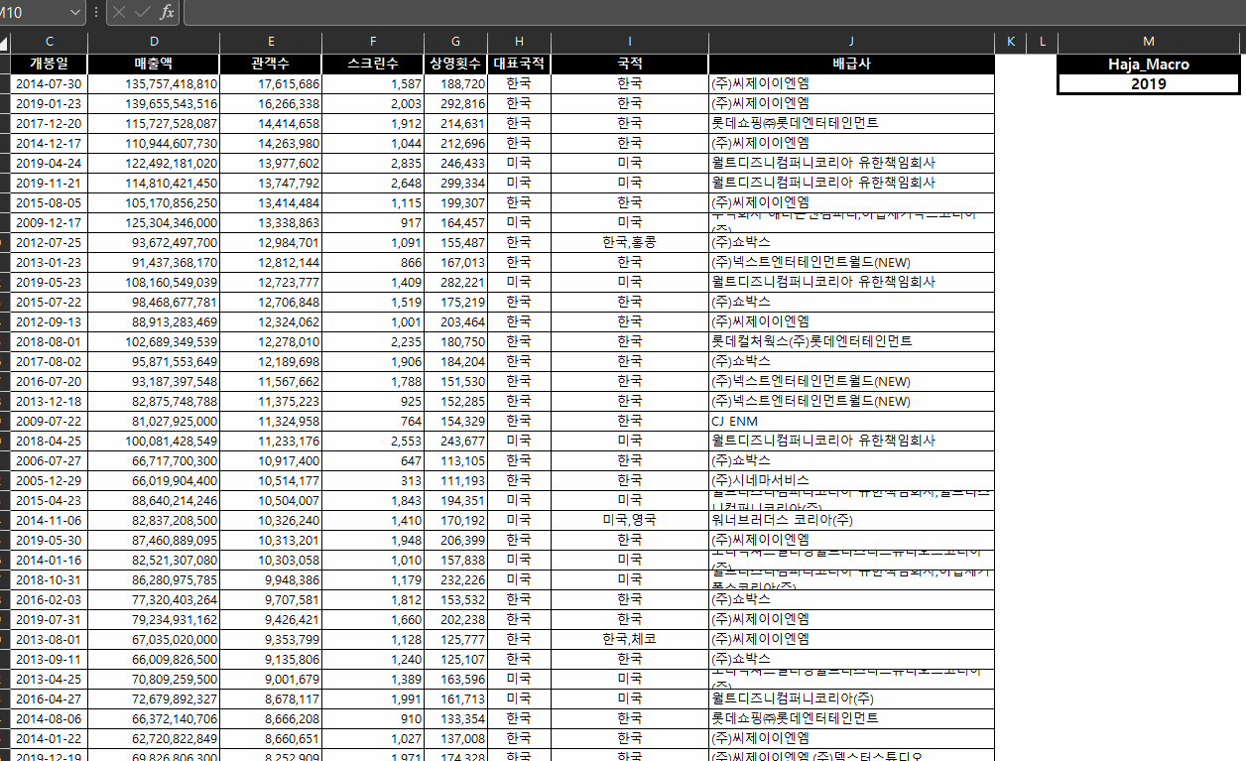
Task: Select audience cell 9,001,679
Action: pos(272,679)
